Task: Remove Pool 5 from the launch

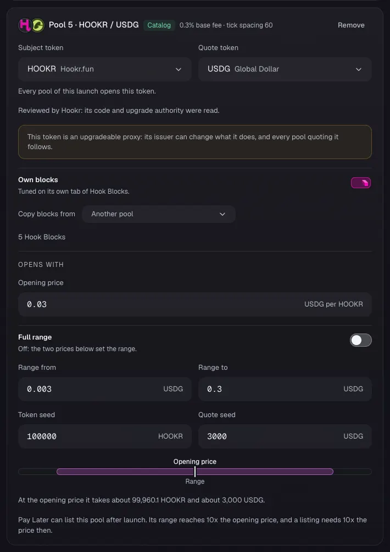Action: (351, 25)
